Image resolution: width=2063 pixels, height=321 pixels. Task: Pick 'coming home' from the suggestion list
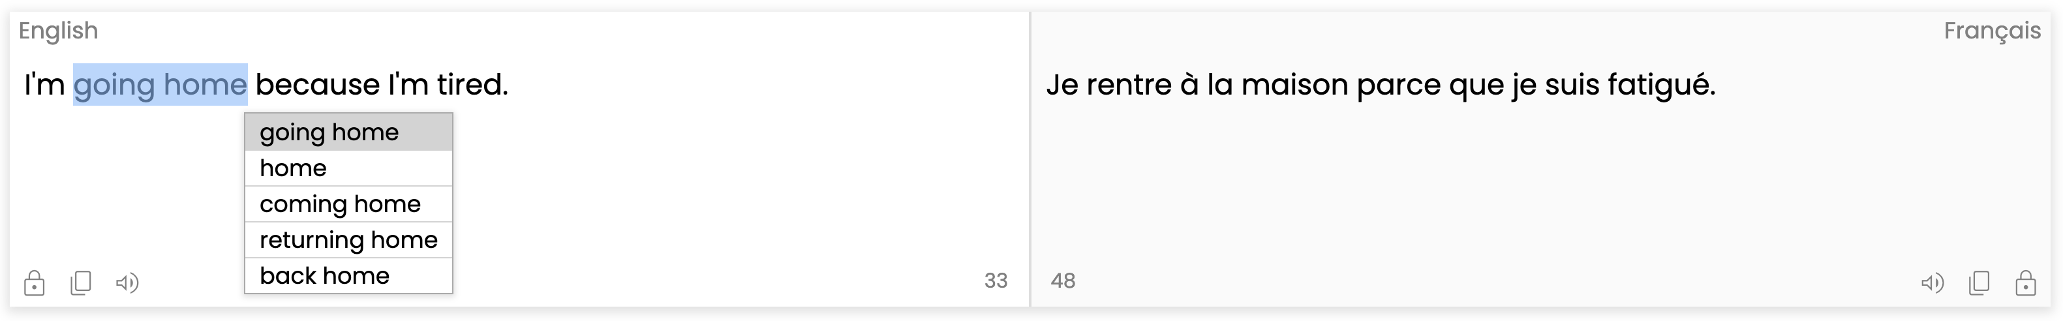click(x=348, y=204)
